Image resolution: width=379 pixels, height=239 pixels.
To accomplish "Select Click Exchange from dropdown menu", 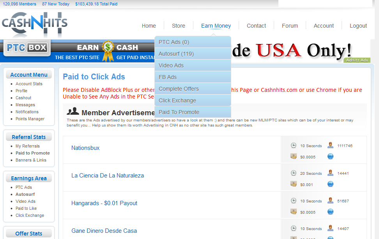I will pyautogui.click(x=193, y=100).
